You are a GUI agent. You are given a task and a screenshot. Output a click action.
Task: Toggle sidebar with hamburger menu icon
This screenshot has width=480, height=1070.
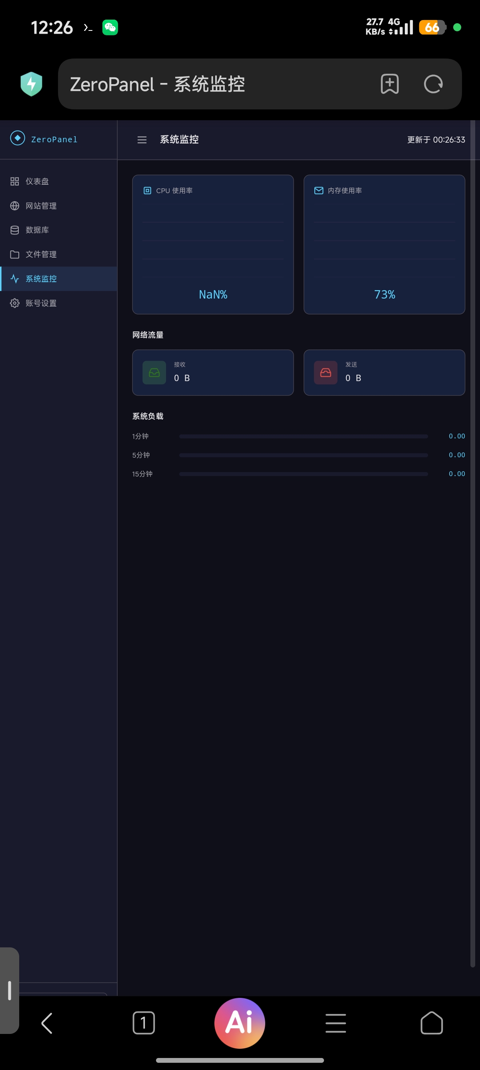pos(142,140)
